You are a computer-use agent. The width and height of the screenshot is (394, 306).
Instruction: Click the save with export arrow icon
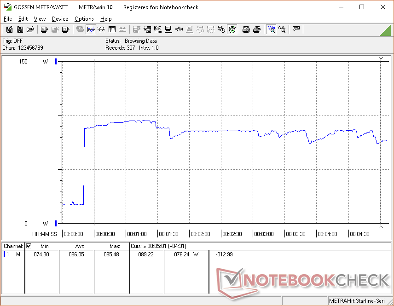pyautogui.click(x=9, y=29)
